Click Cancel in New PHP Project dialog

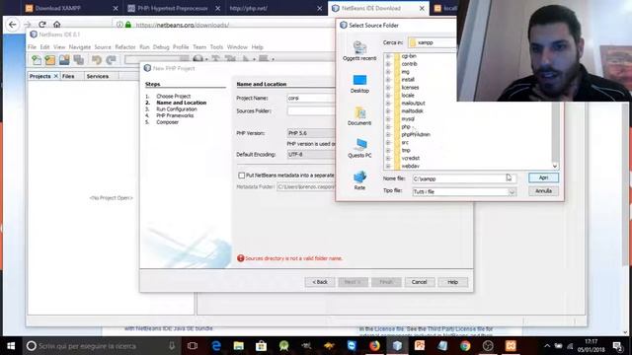click(x=419, y=282)
